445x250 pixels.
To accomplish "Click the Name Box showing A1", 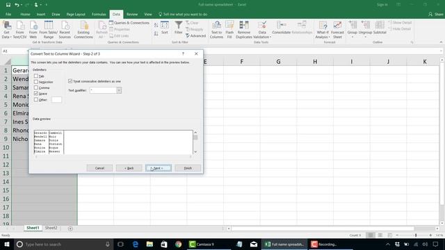I will 14,51.
